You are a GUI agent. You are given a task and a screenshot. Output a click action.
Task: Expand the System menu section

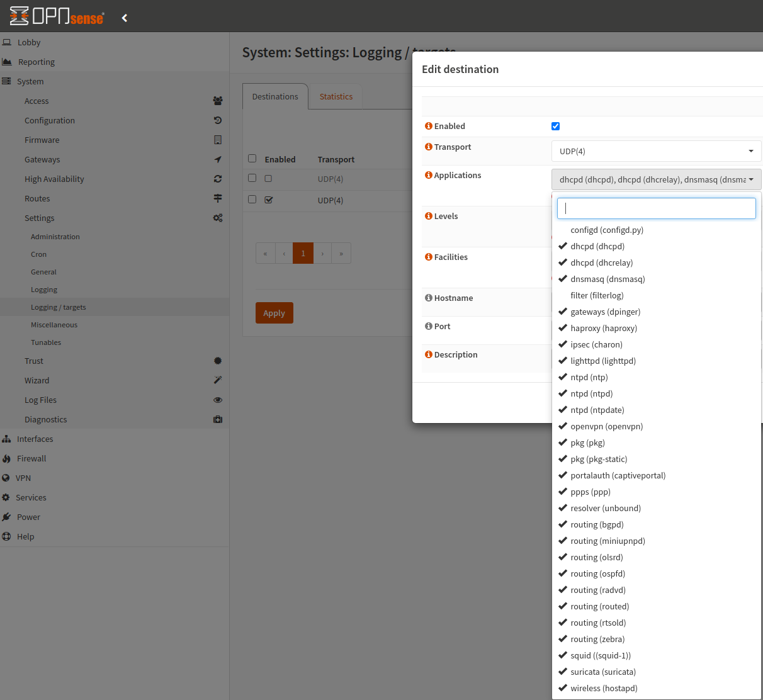coord(30,81)
